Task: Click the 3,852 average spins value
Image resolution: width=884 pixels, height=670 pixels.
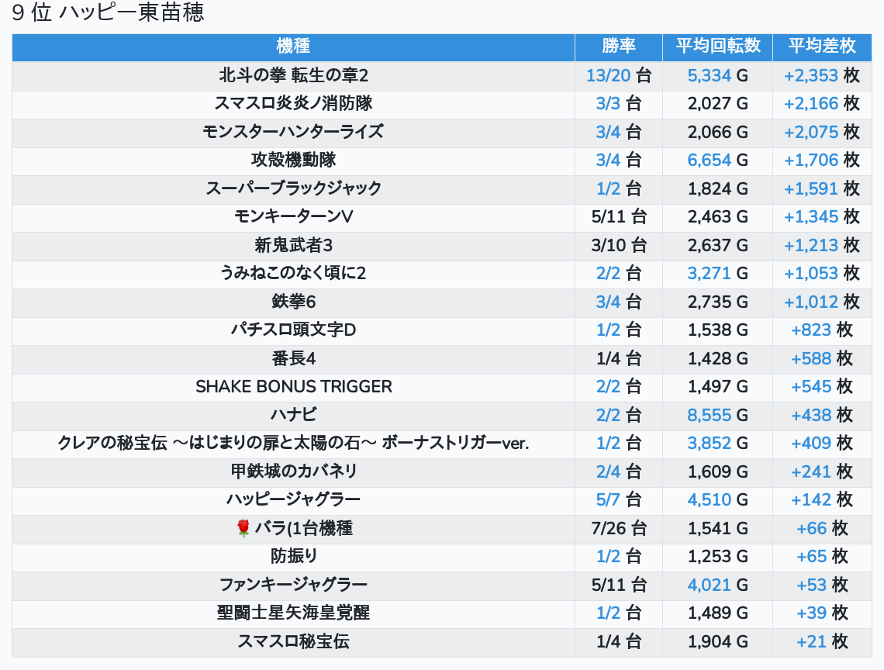Action: (x=709, y=444)
